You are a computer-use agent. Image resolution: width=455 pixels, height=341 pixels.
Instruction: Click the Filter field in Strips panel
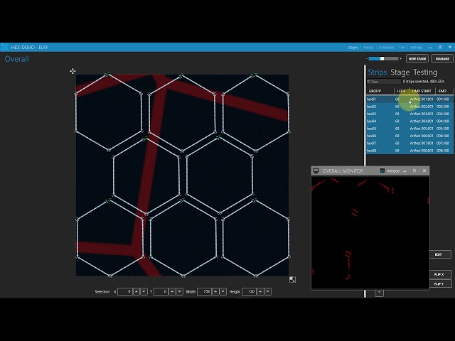[x=384, y=82]
